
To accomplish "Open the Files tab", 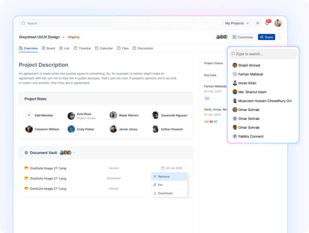I will [123, 48].
